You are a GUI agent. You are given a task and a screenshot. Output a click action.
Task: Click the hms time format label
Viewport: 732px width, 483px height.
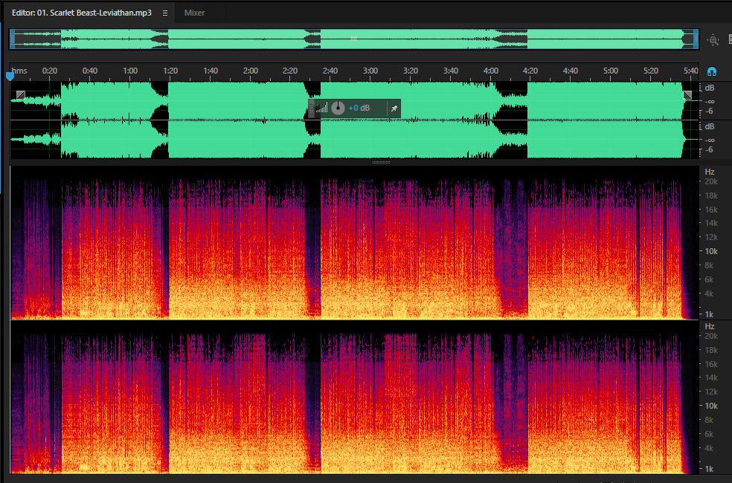pyautogui.click(x=19, y=71)
